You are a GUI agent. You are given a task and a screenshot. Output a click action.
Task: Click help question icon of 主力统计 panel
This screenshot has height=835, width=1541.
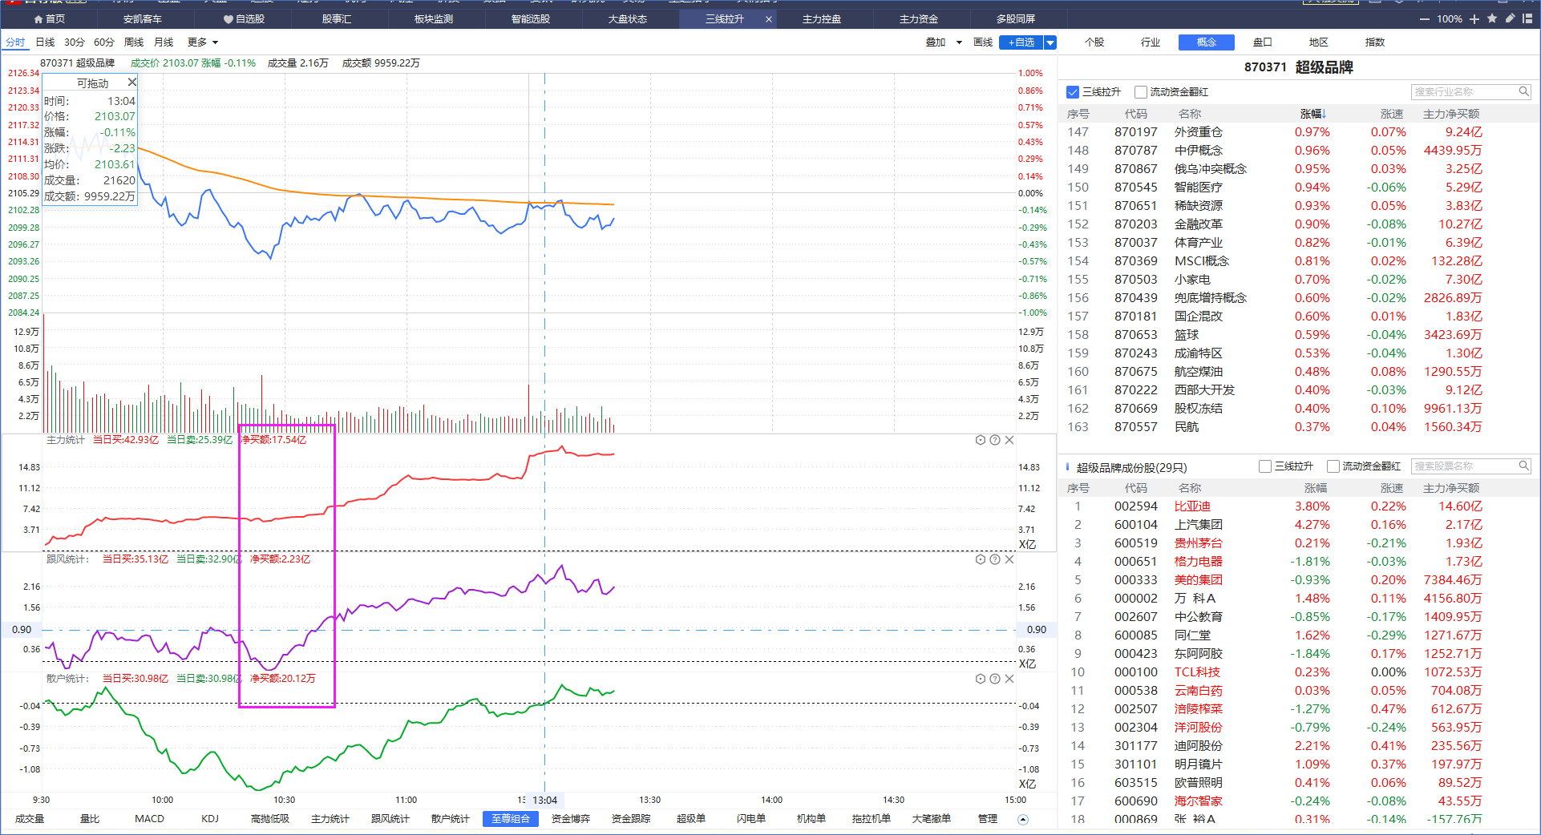point(995,440)
